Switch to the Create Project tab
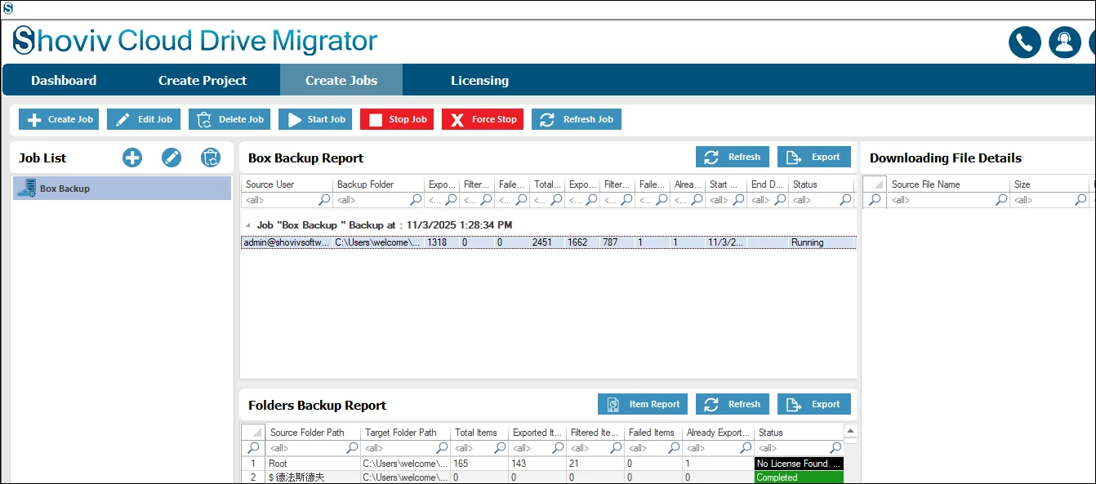 click(203, 80)
